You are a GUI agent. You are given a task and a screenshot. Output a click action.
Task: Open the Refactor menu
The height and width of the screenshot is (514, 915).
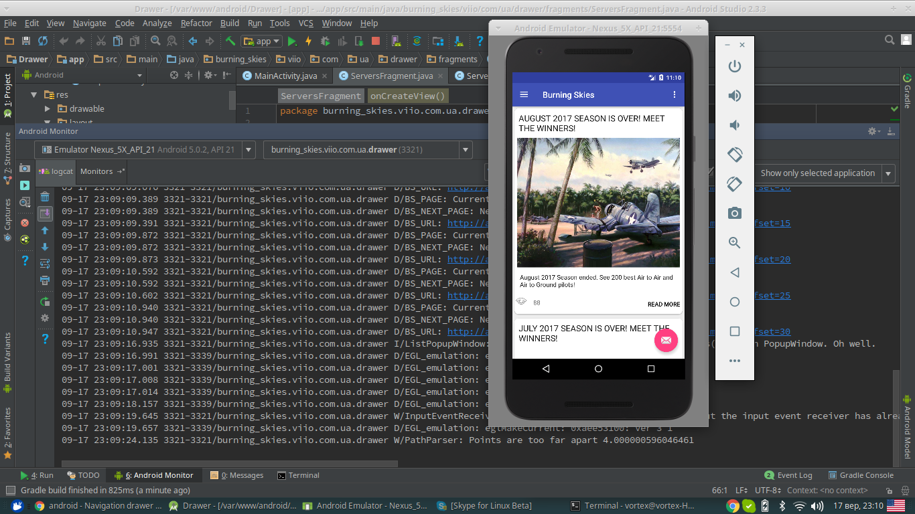(x=196, y=23)
